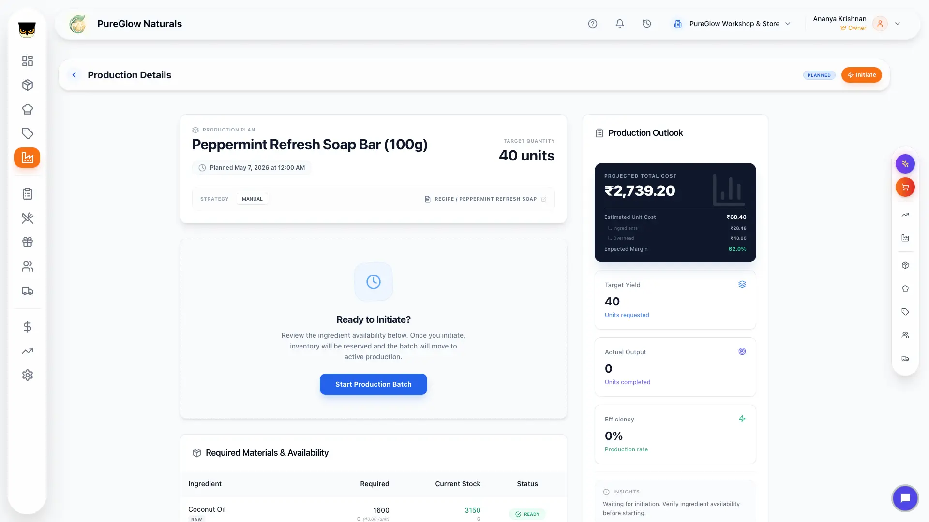
Task: Open the gift box icon in sidebar
Action: coord(28,242)
